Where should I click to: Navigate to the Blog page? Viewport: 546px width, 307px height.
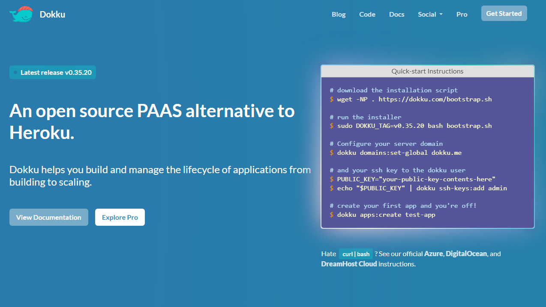339,14
